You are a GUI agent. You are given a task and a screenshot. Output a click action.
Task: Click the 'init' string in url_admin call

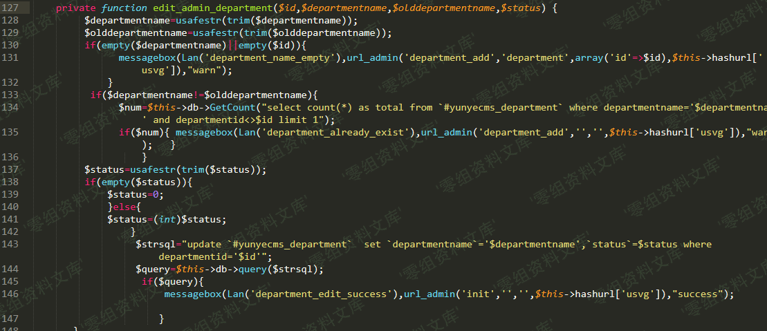476,294
